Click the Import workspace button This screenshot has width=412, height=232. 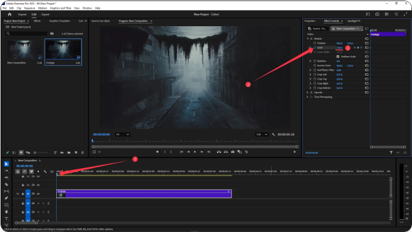[23, 14]
